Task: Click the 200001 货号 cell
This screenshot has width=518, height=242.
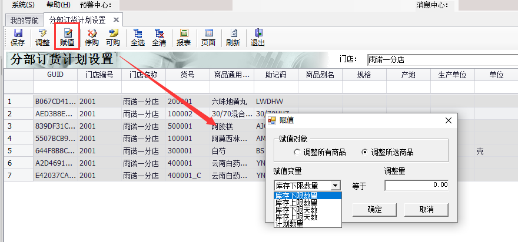Action: coord(188,102)
